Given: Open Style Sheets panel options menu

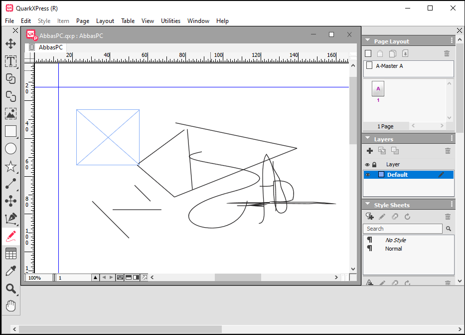Looking at the screenshot, I should 452,204.
